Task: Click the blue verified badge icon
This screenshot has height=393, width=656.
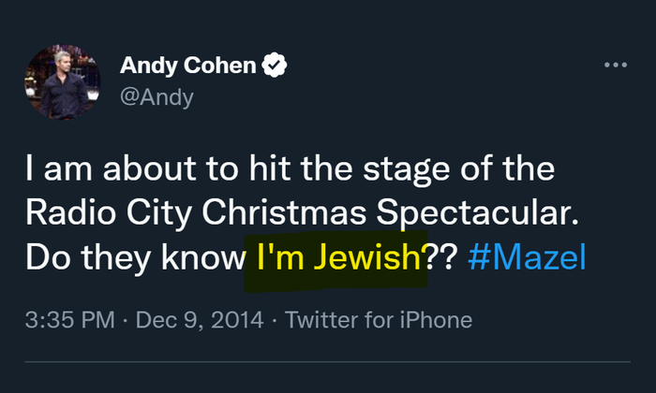Action: coord(275,66)
